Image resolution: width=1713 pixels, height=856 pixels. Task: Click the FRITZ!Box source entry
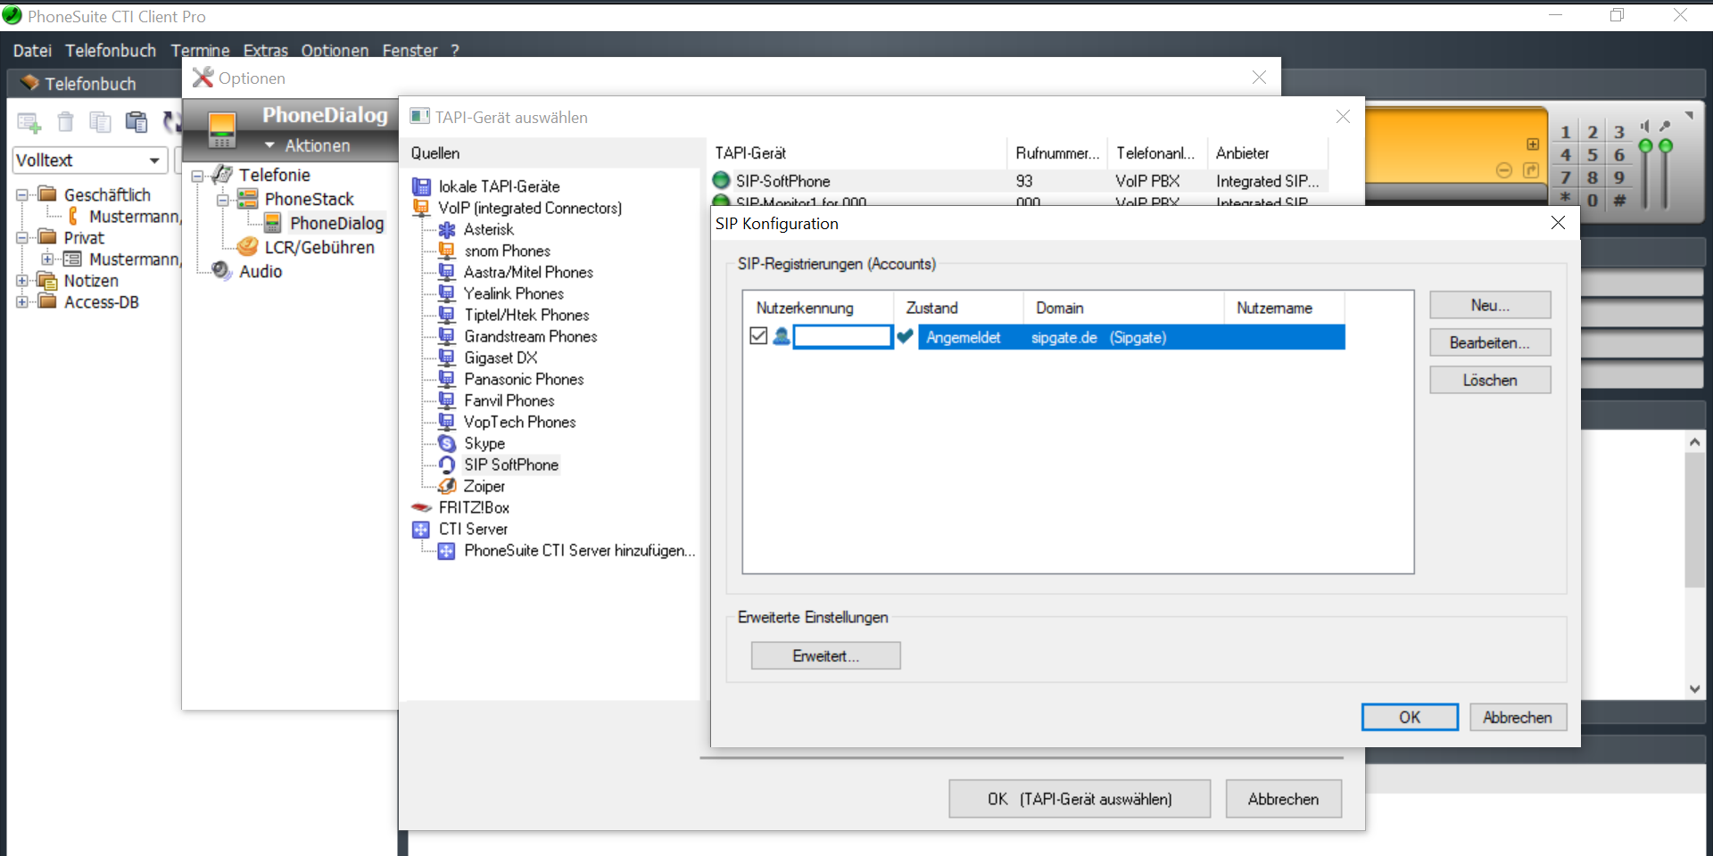(473, 507)
